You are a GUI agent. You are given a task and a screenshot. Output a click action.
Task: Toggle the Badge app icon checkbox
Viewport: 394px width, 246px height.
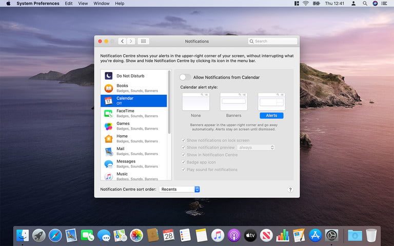click(x=184, y=162)
